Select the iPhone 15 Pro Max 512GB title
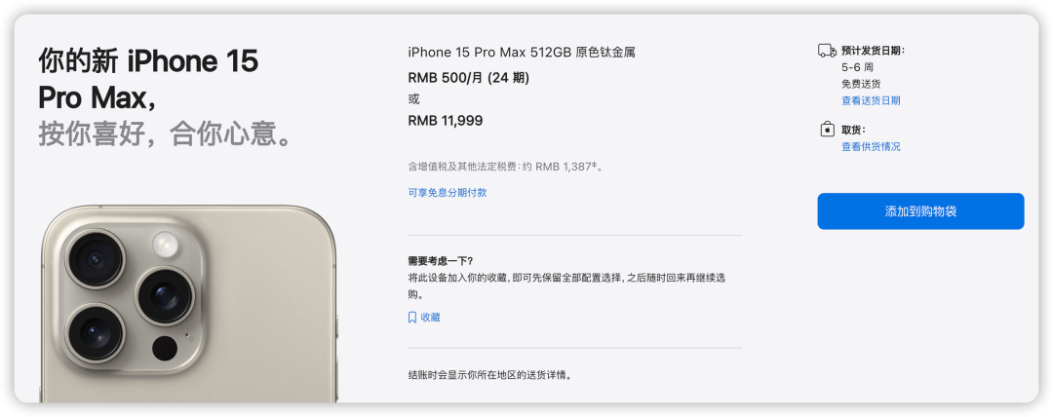Image resolution: width=1053 pixels, height=417 pixels. click(521, 53)
